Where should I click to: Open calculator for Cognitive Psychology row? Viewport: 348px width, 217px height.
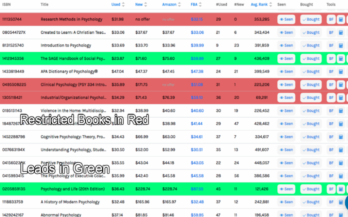click(x=341, y=137)
